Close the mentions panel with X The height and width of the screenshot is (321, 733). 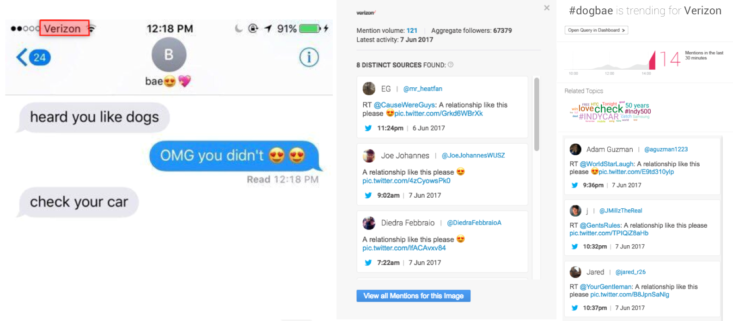(547, 8)
